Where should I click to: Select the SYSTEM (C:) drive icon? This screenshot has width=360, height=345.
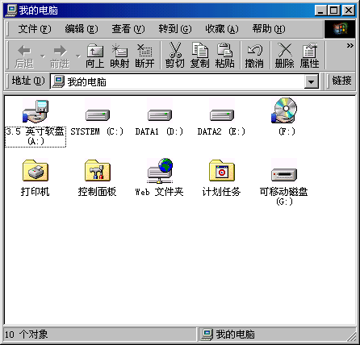98,115
